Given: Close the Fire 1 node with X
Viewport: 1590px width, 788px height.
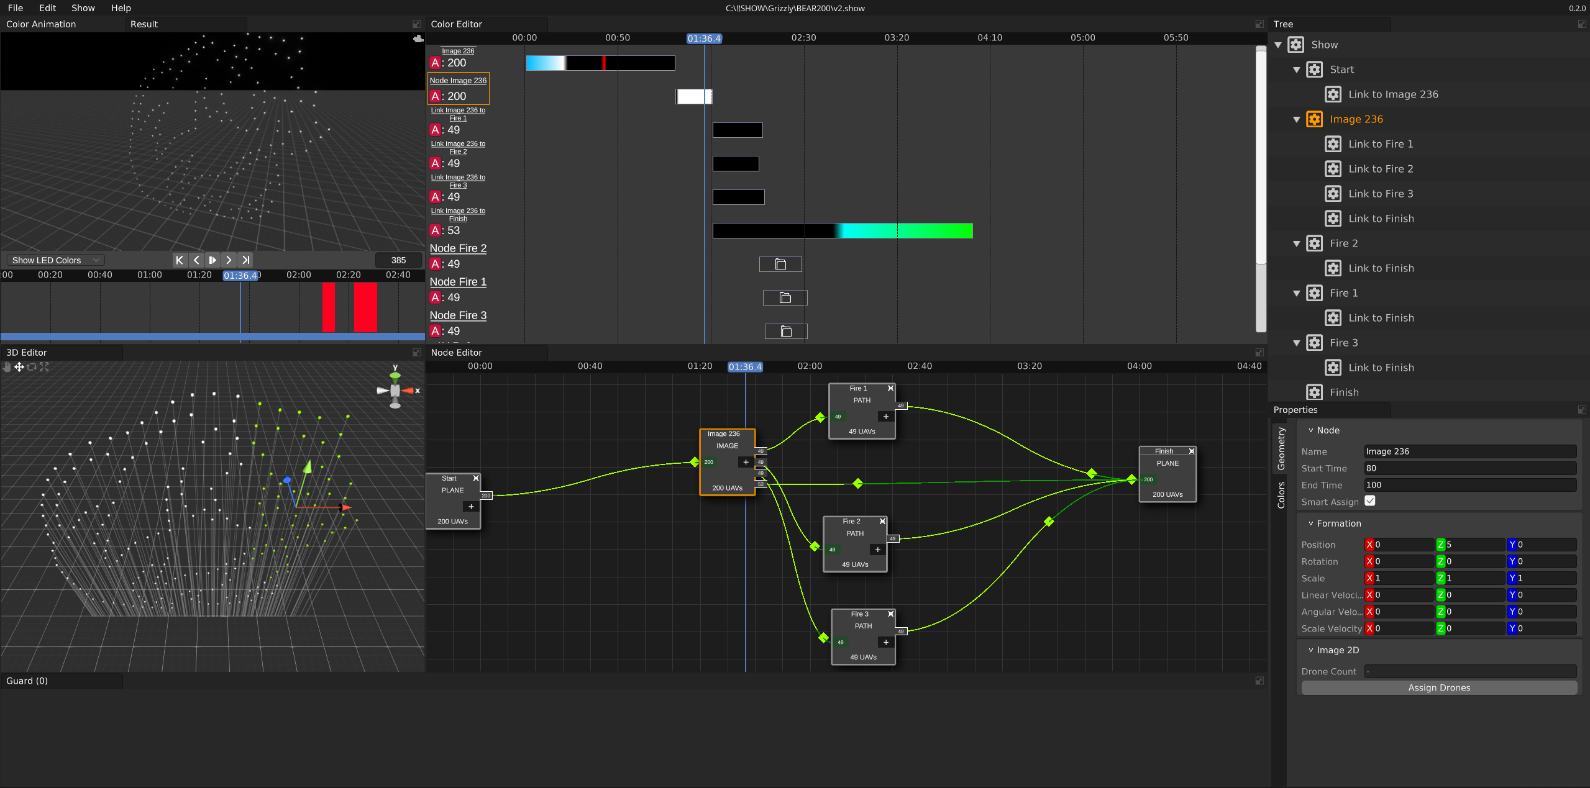Looking at the screenshot, I should [x=890, y=388].
